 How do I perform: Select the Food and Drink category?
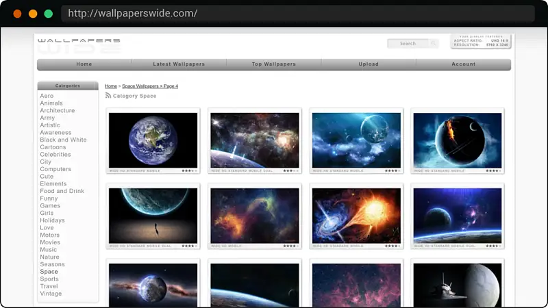pyautogui.click(x=62, y=191)
